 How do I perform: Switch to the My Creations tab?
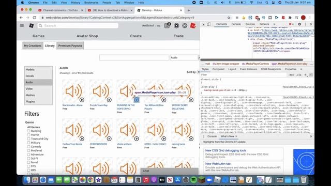[33, 45]
